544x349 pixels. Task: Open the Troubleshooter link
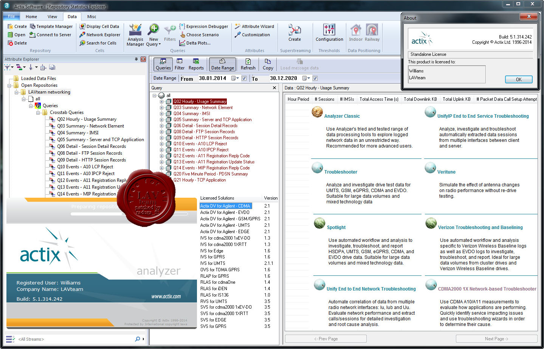341,172
